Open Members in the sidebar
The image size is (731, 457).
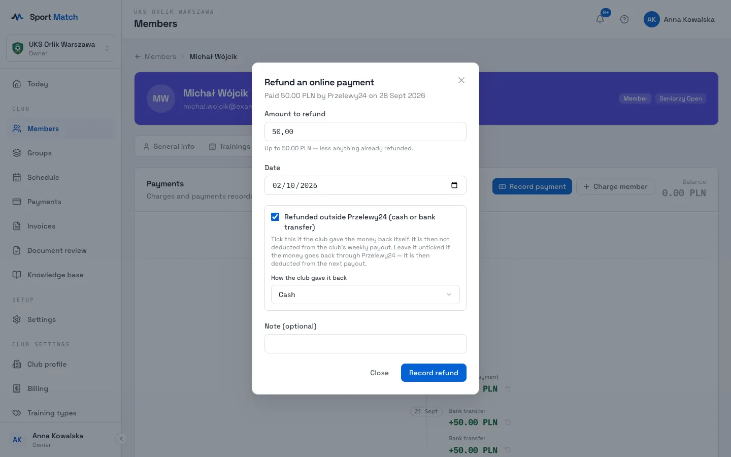pyautogui.click(x=61, y=128)
